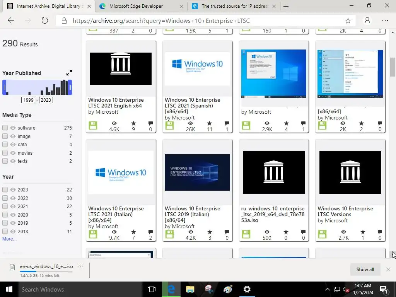
Task: Check the image media type box
Action: point(5,137)
